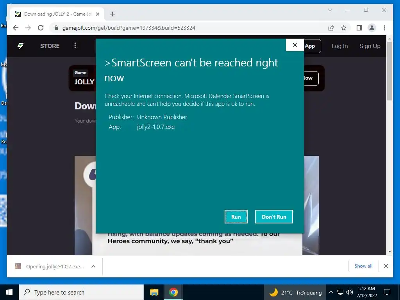Open the notification center icon
400x300 pixels.
coord(387,292)
